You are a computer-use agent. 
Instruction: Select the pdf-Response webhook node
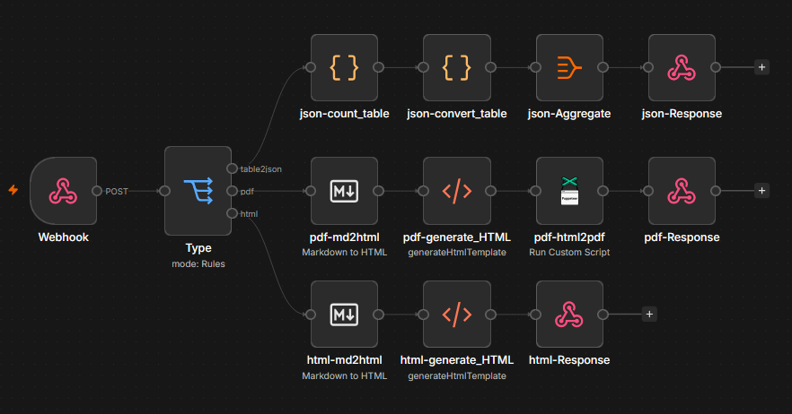[x=682, y=191]
